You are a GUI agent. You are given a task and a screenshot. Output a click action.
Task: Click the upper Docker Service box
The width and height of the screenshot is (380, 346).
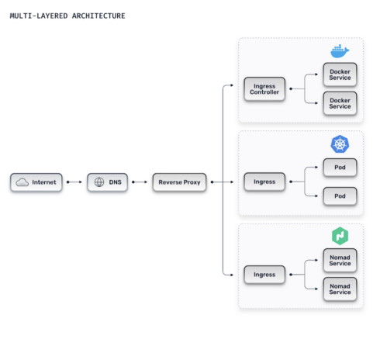tap(340, 74)
